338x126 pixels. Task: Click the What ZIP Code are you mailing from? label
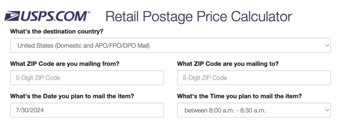click(x=65, y=64)
